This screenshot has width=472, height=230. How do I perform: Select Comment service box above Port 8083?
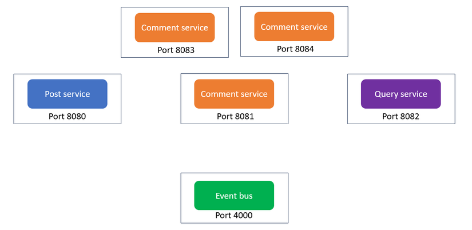point(174,27)
